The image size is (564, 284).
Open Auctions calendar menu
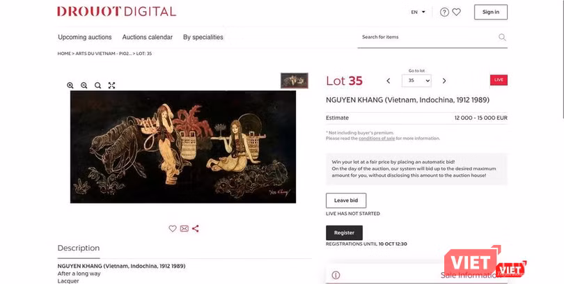point(148,37)
